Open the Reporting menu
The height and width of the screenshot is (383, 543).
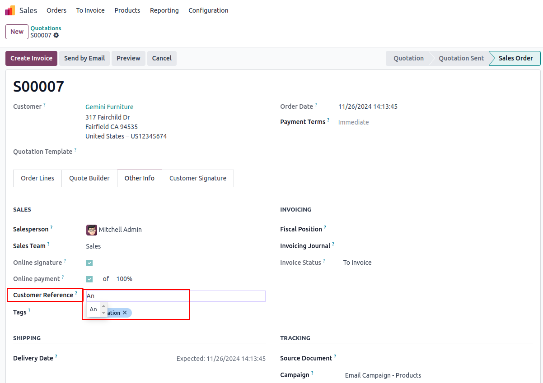point(164,10)
